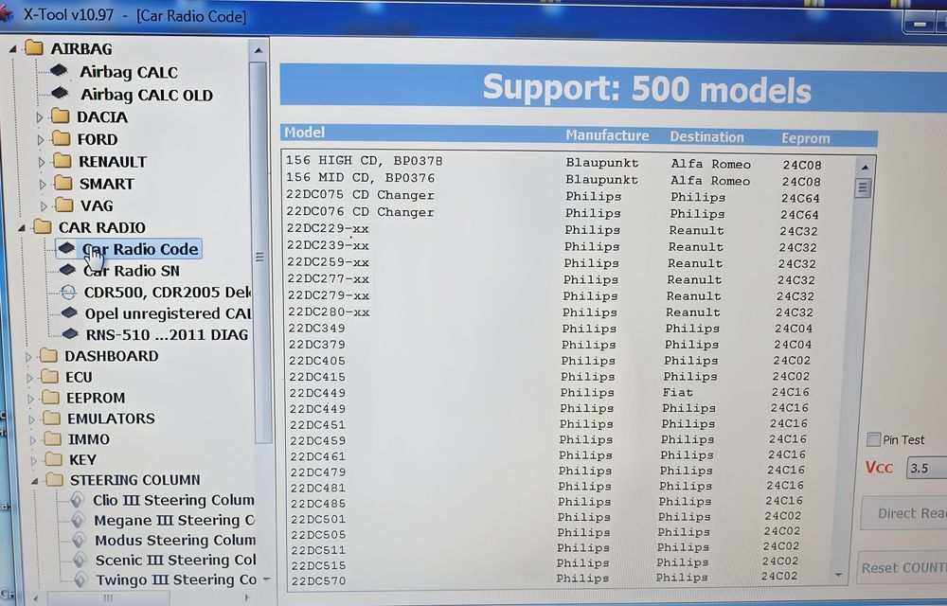Click the Direct Read button
This screenshot has height=606, width=947.
[904, 513]
